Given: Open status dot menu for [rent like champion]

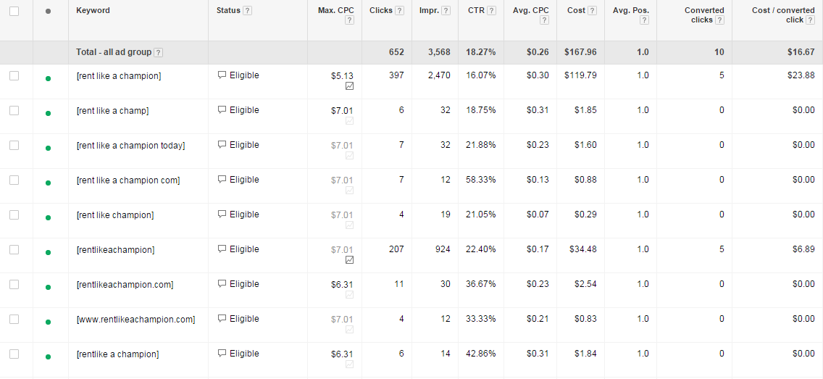Looking at the screenshot, I should [x=49, y=218].
